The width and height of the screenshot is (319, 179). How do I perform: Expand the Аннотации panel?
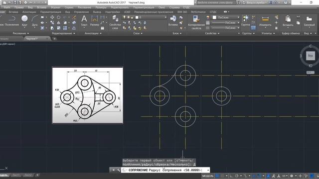(93, 33)
